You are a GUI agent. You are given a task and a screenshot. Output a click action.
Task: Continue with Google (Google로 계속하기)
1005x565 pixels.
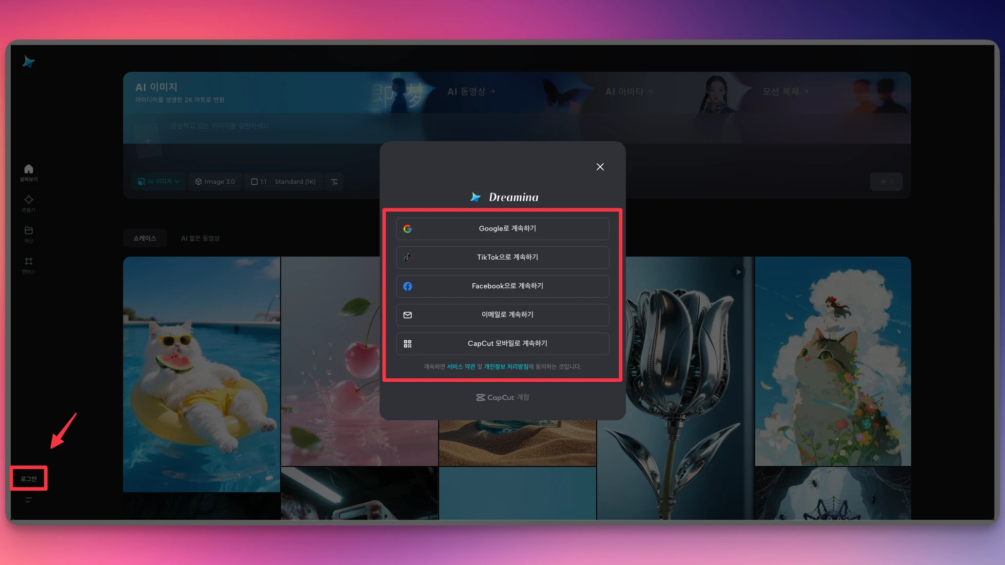pyautogui.click(x=502, y=229)
